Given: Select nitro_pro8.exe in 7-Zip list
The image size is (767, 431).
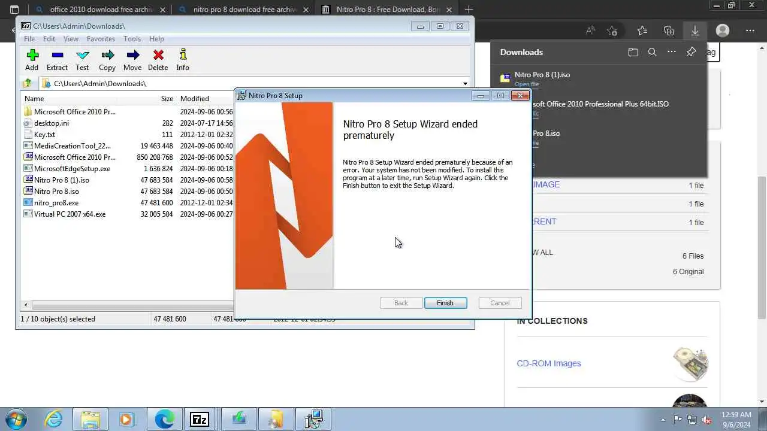Looking at the screenshot, I should coord(56,203).
